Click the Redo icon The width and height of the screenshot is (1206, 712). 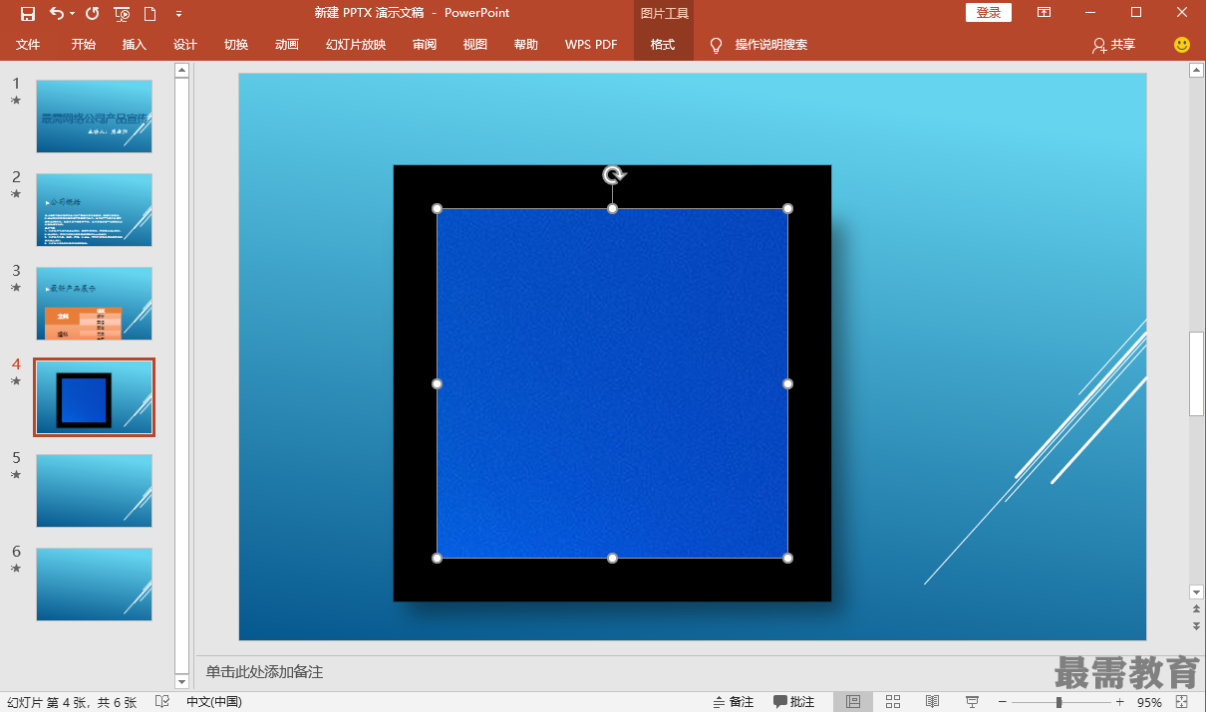click(x=93, y=13)
